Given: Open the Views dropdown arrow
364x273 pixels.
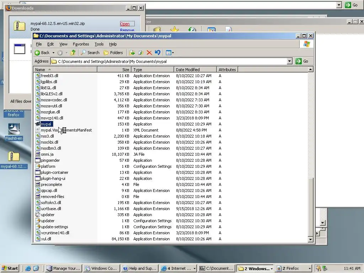Looking at the screenshot, I should click(x=173, y=53).
